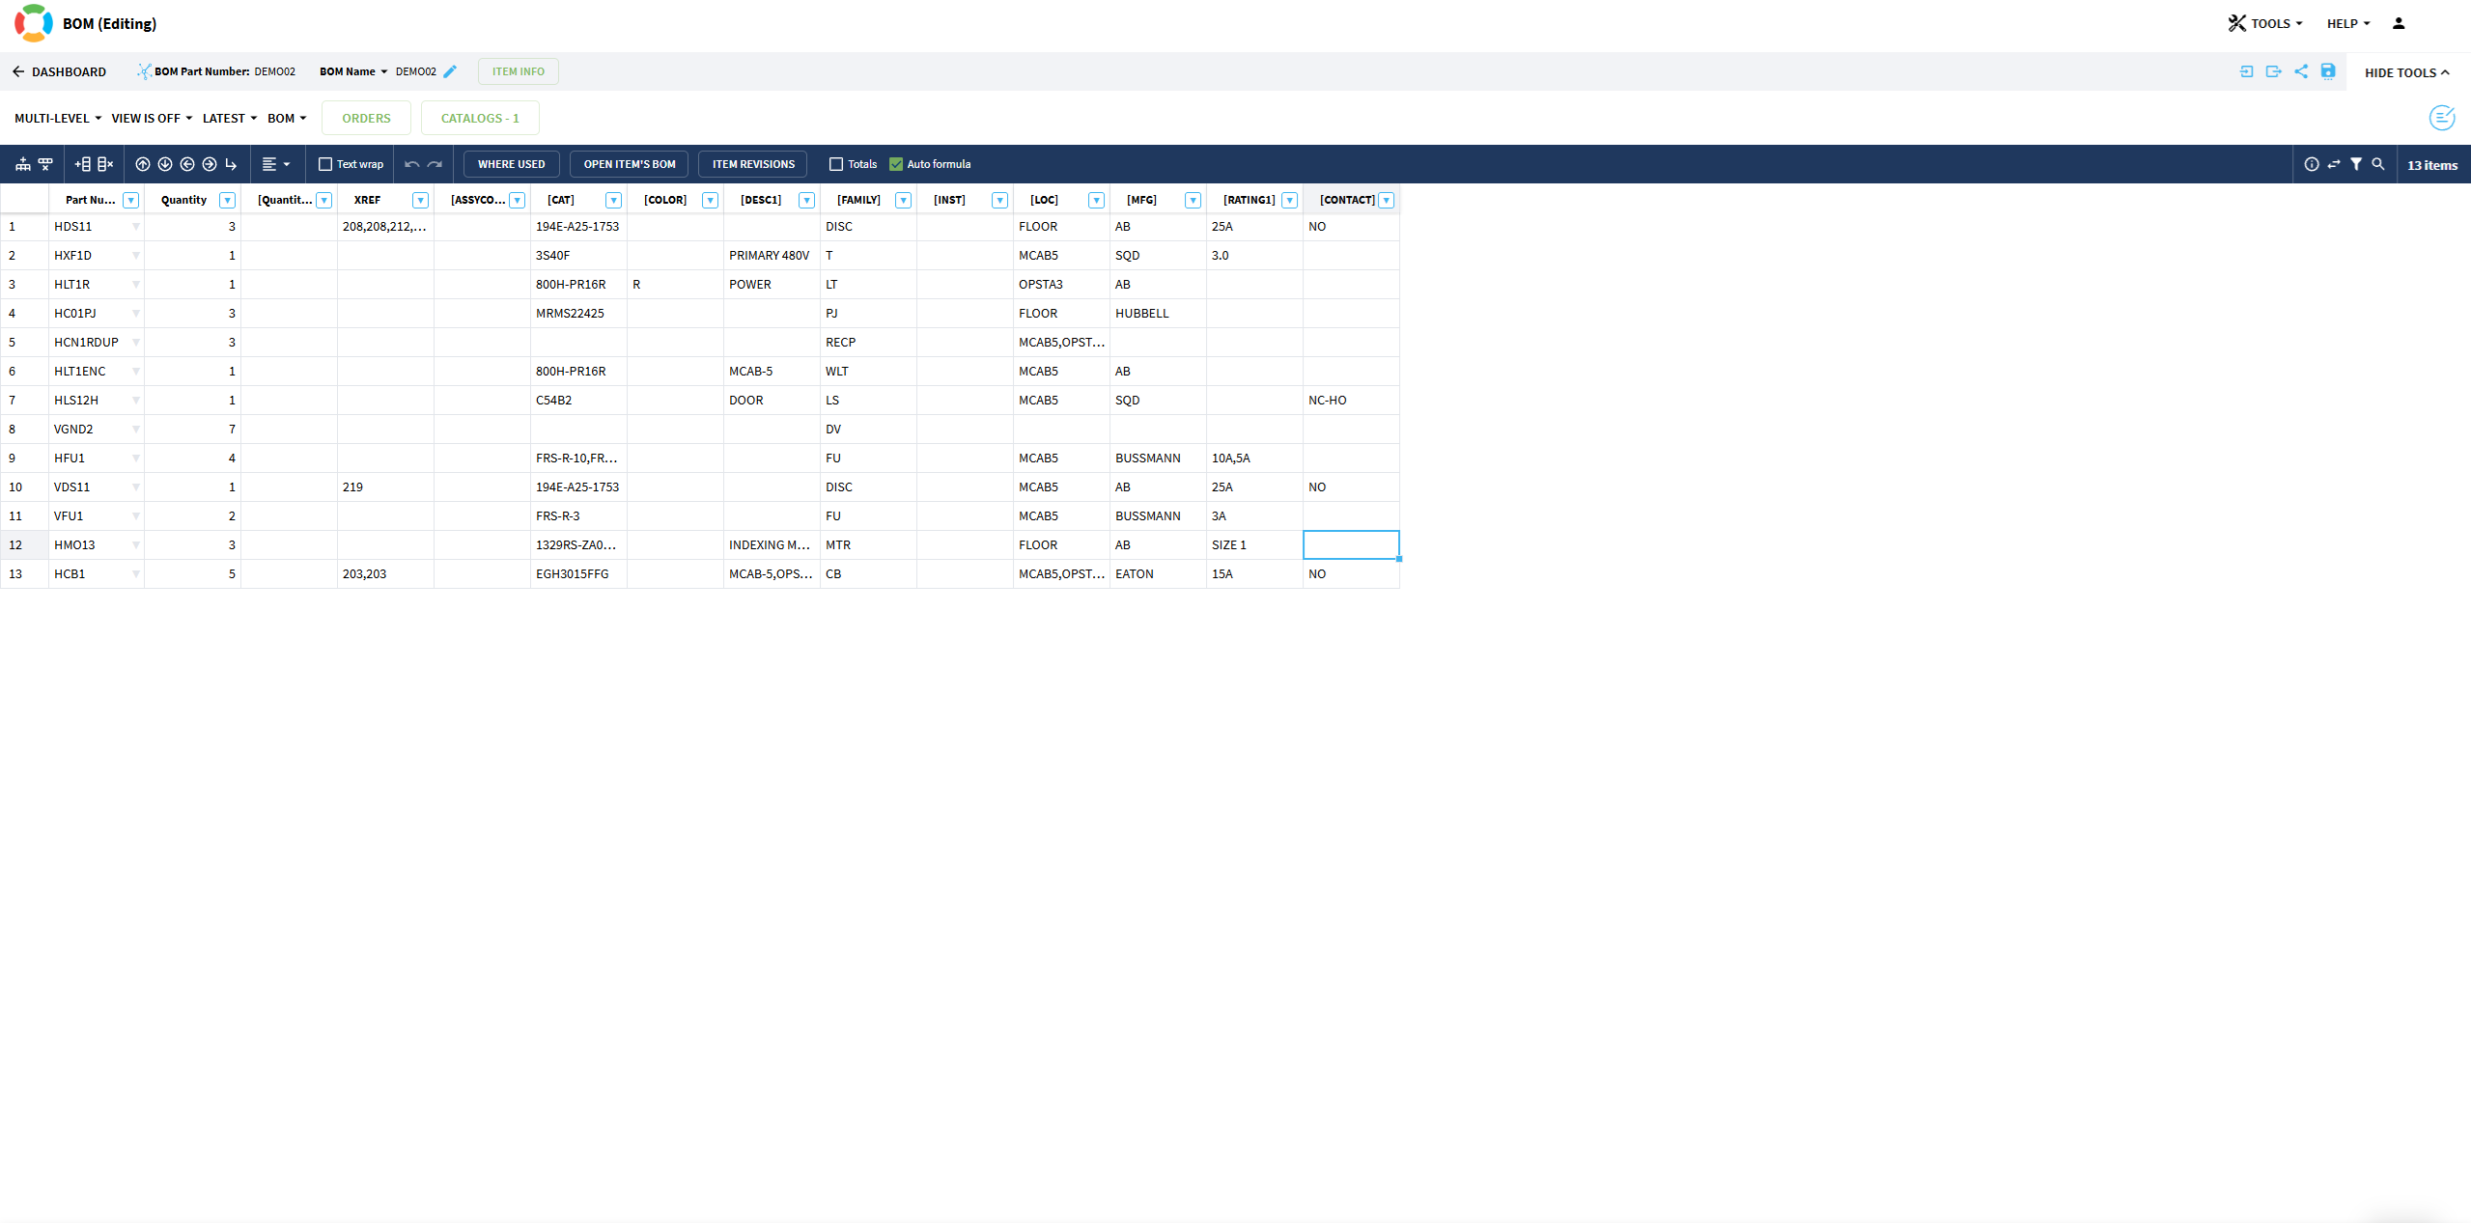This screenshot has height=1223, width=2471.
Task: Open the HELP menu
Action: tap(2347, 23)
